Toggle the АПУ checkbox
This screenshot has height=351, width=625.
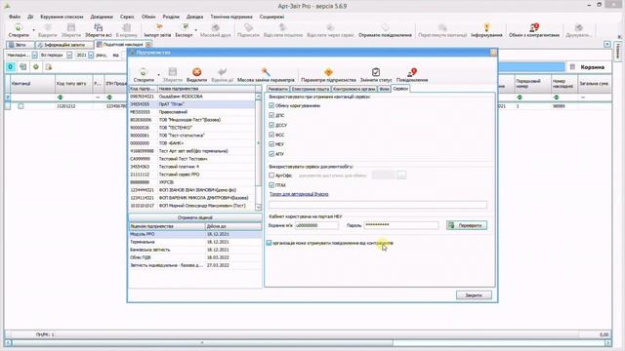(x=271, y=154)
